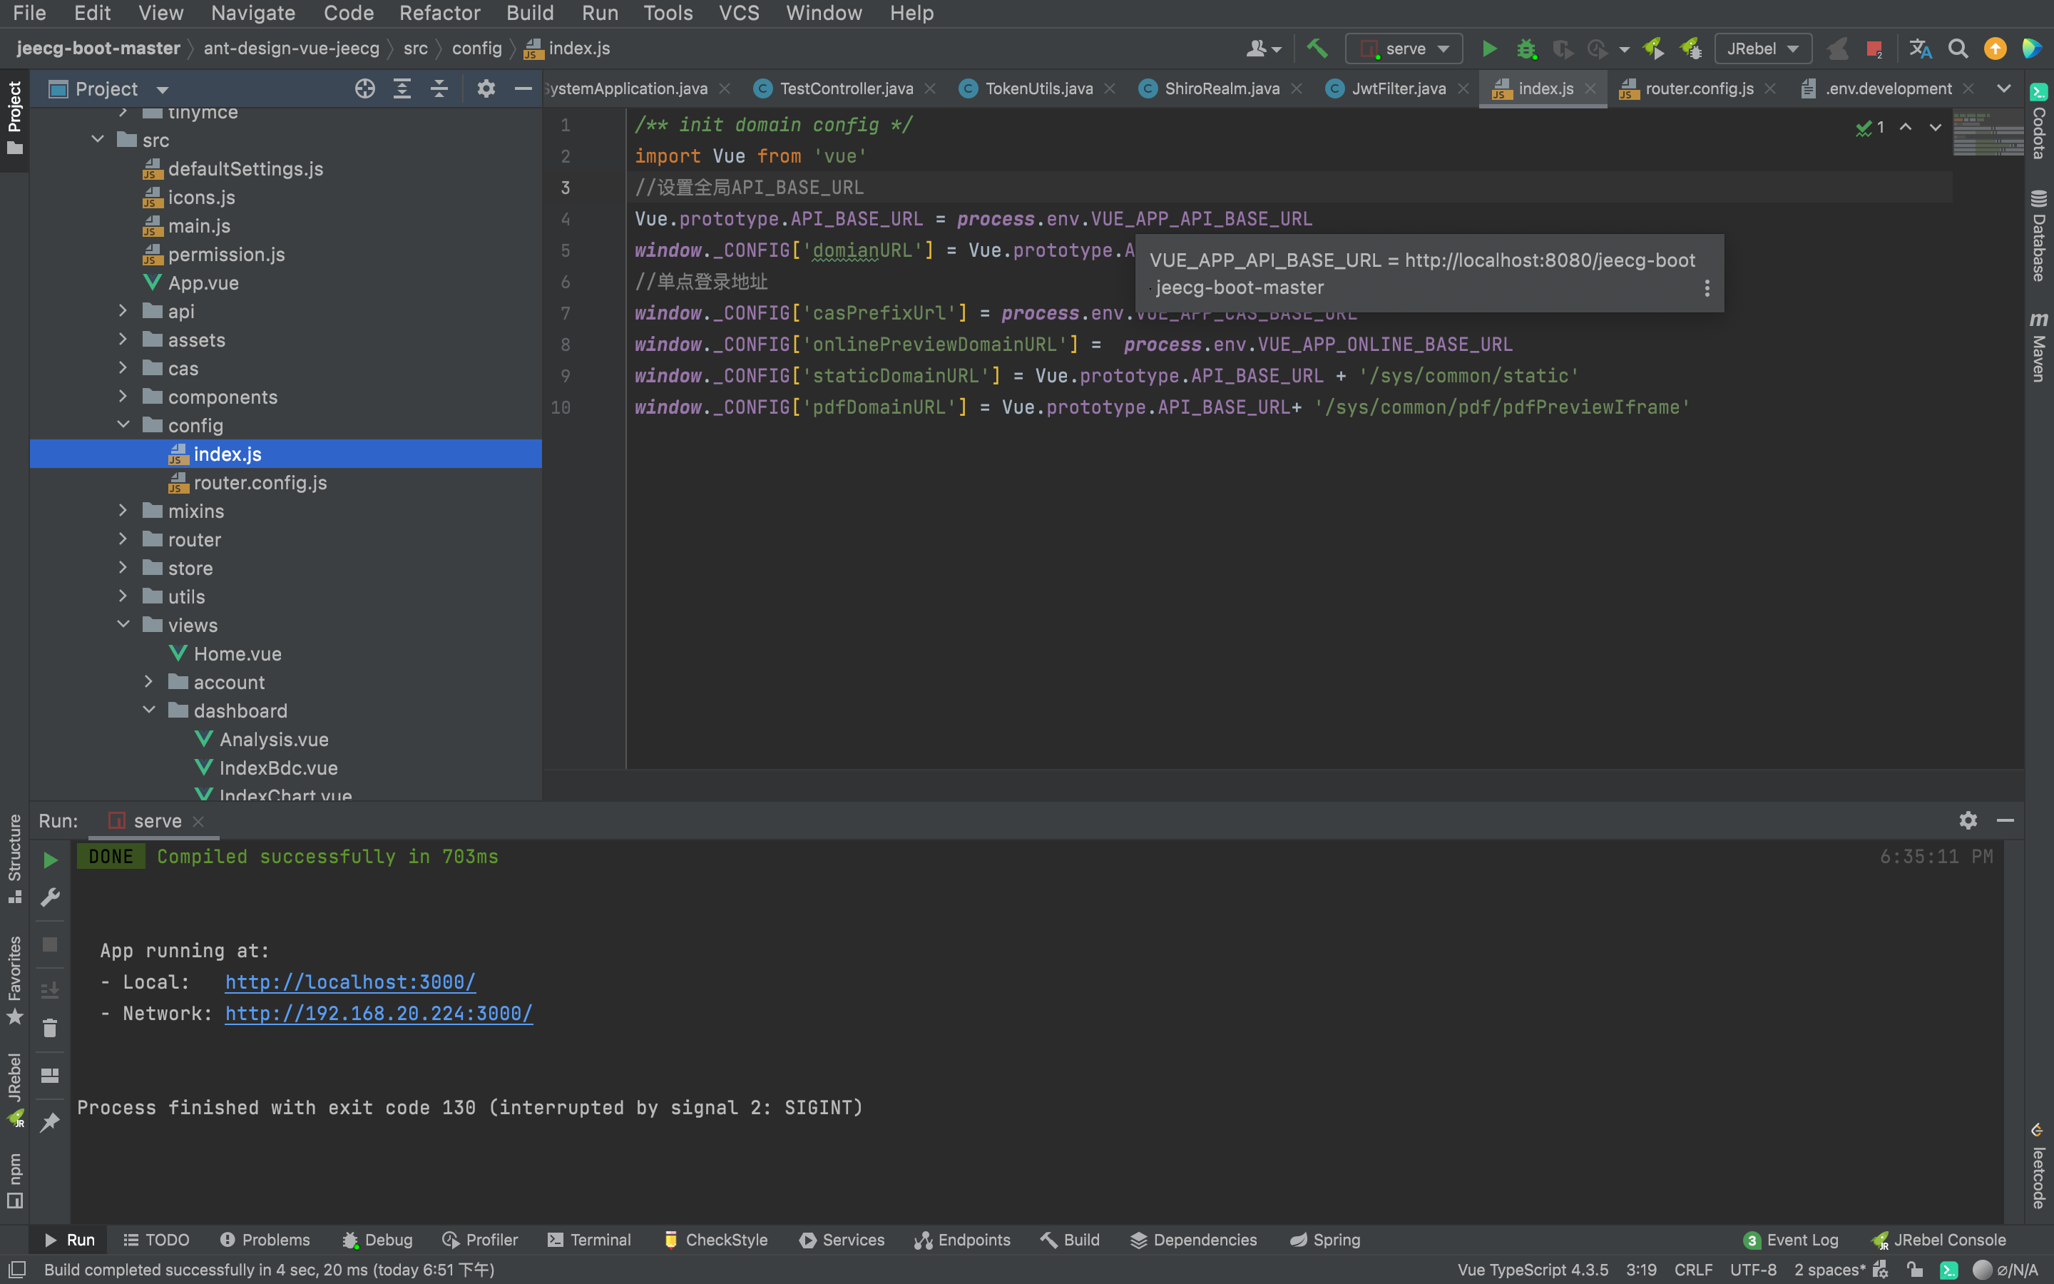Open the serve run configuration dropdown
This screenshot has height=1284, width=2054.
(1404, 49)
